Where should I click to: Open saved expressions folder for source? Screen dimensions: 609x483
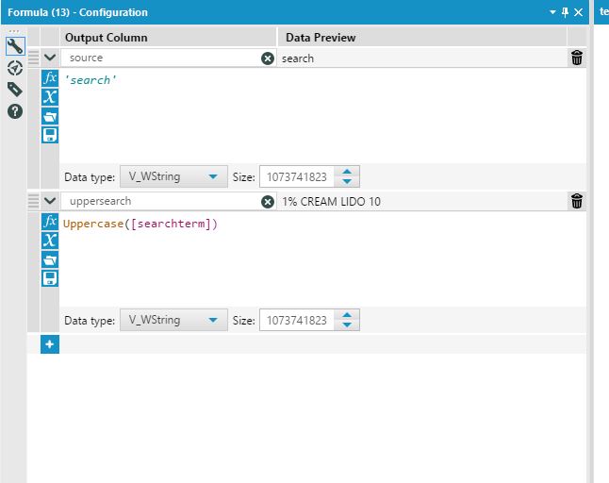(51, 116)
